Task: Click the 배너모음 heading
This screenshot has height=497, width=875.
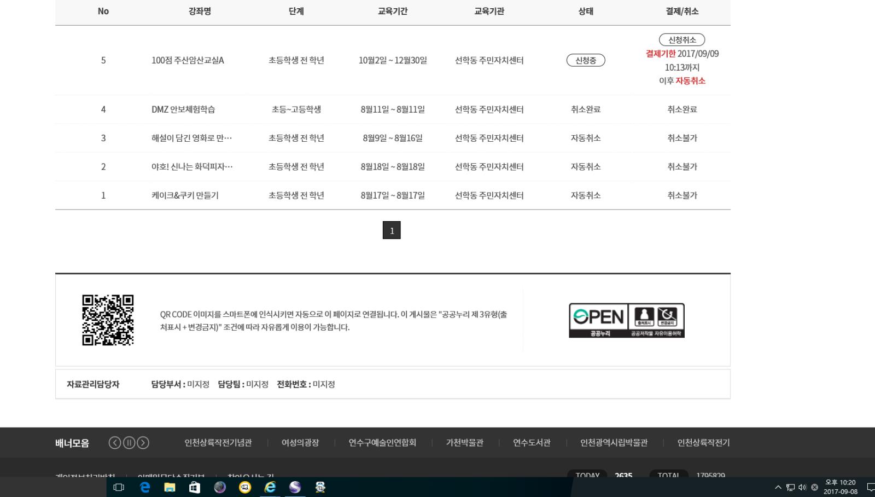Action: [72, 443]
